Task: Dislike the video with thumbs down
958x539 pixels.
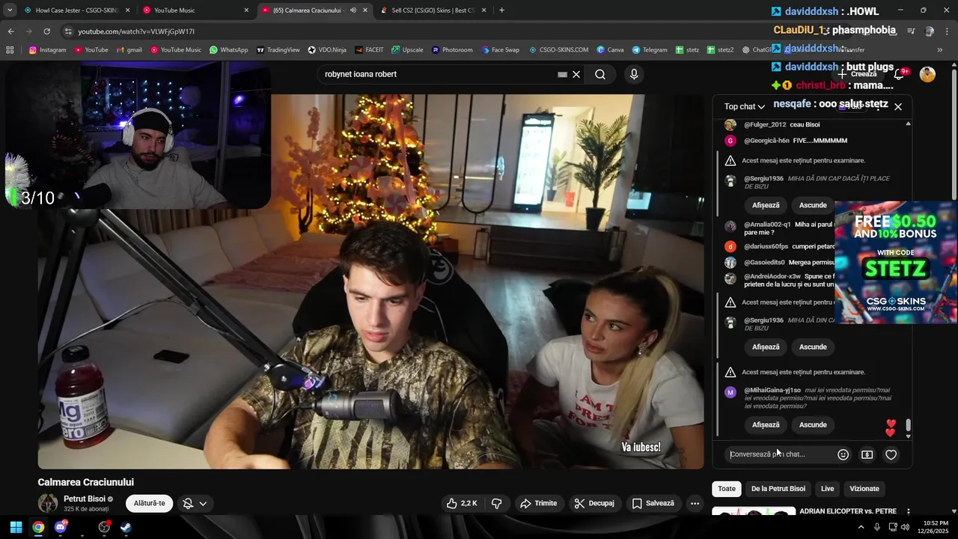Action: point(496,503)
